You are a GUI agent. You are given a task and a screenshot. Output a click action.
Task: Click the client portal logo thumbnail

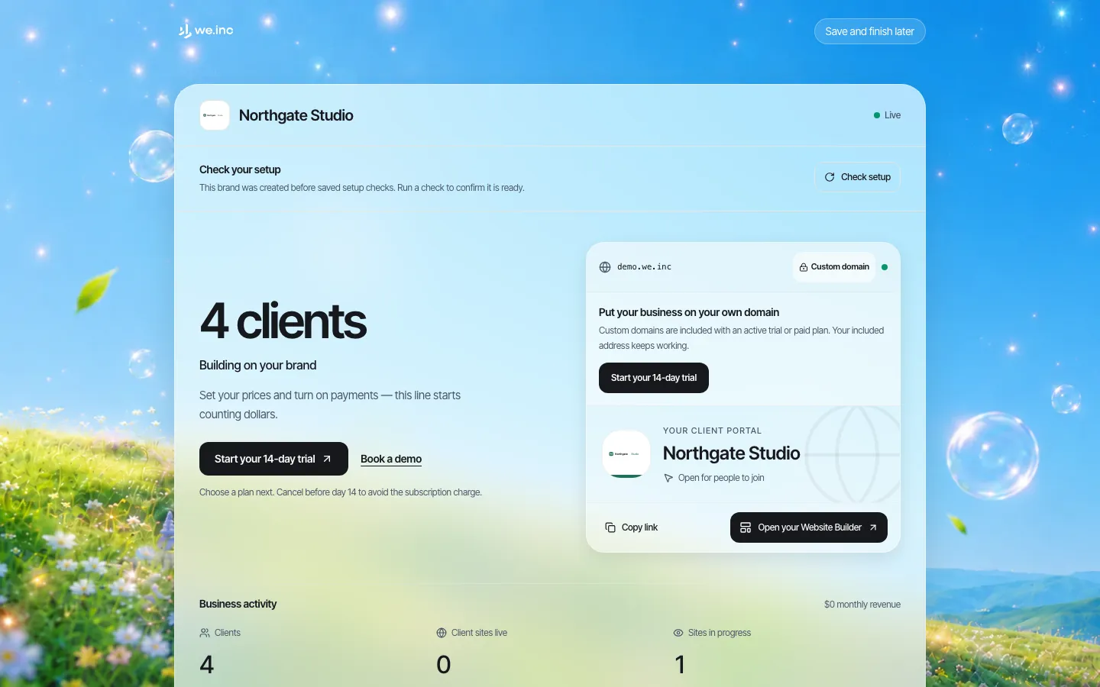pyautogui.click(x=626, y=454)
